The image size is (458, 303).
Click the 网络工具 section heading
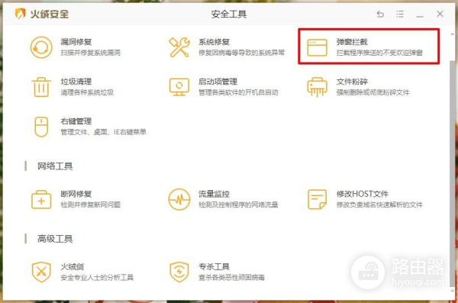55,166
